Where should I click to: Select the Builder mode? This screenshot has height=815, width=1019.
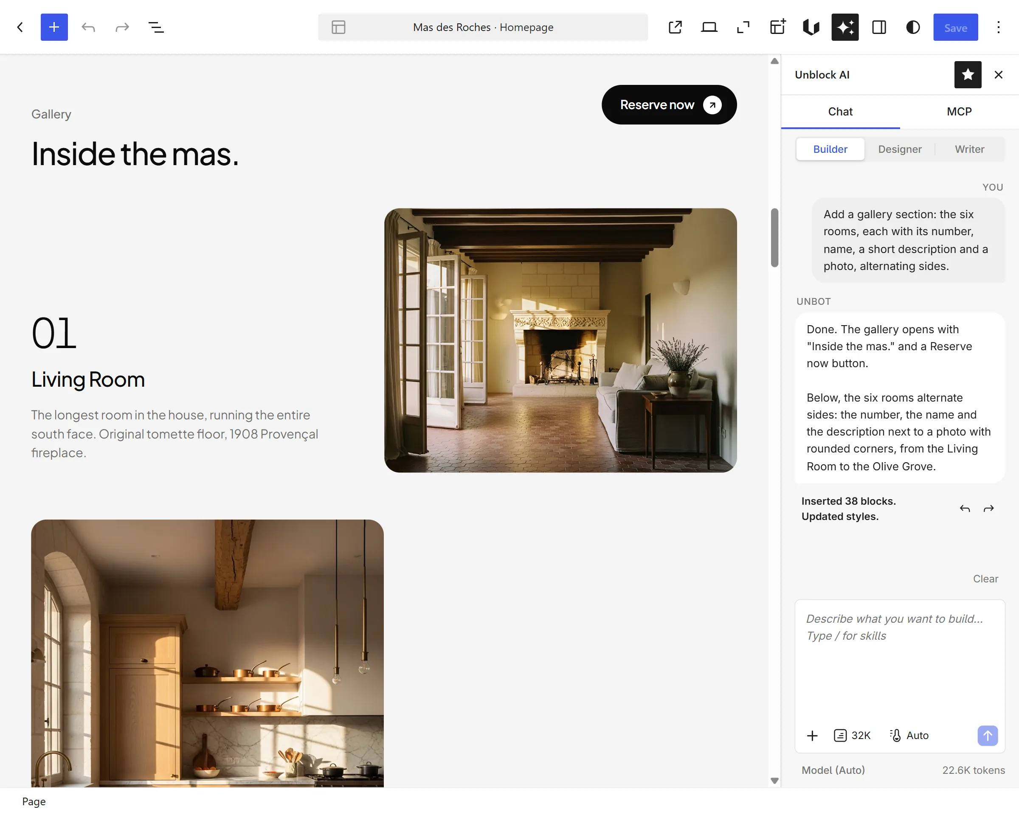pyautogui.click(x=830, y=149)
